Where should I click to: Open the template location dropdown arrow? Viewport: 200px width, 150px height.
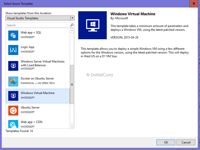click(x=72, y=18)
